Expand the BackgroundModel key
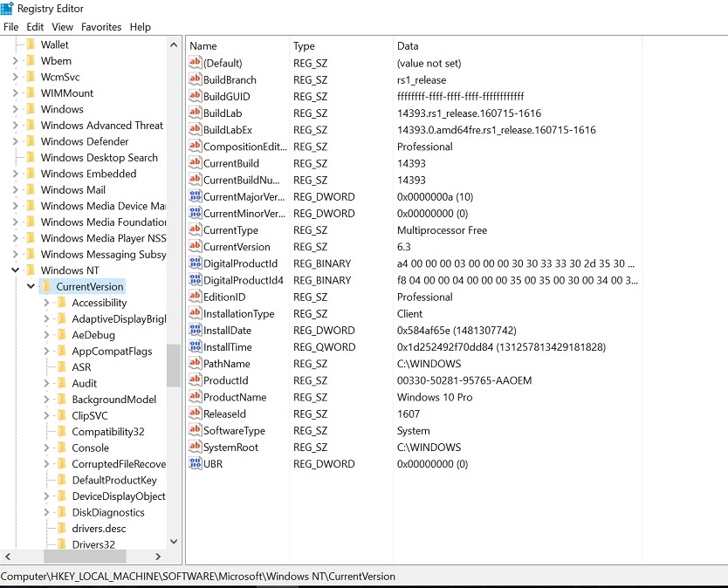The height and width of the screenshot is (588, 728). coord(46,399)
